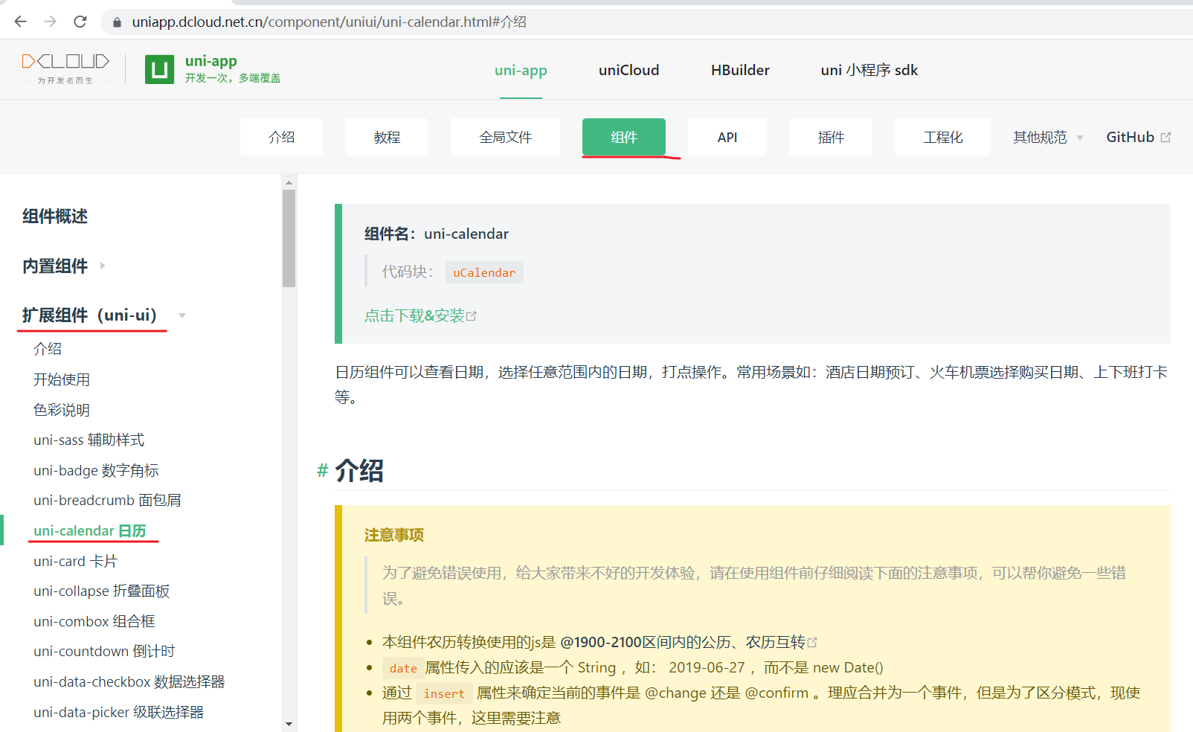Open uni-combox 组合框 in the sidebar
The width and height of the screenshot is (1193, 732).
pyautogui.click(x=94, y=621)
